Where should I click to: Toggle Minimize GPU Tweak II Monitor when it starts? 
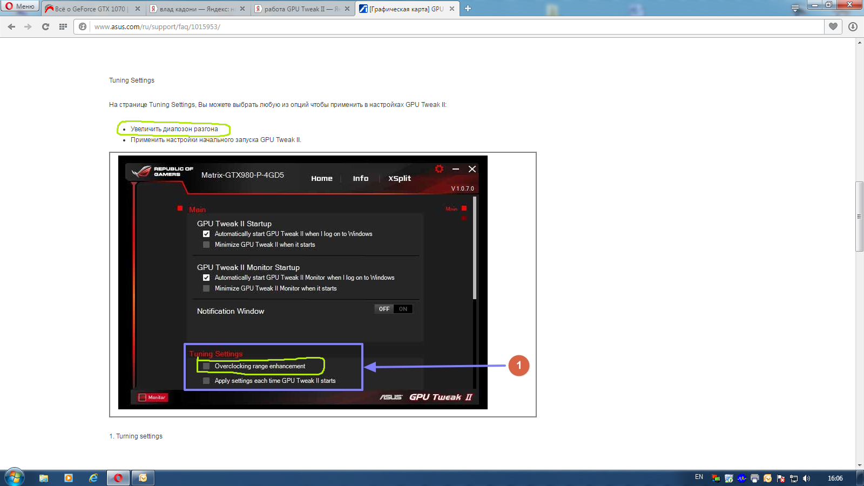206,288
